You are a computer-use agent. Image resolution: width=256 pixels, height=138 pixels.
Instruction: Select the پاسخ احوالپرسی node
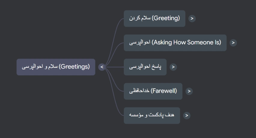145,67
